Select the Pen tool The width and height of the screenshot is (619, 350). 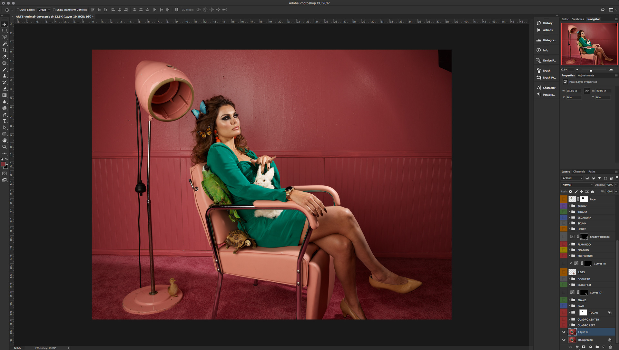point(5,115)
